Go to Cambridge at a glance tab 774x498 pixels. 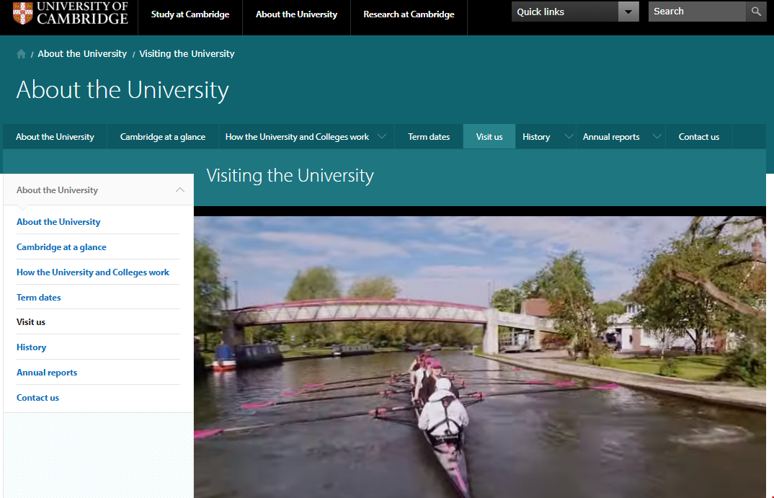(x=163, y=137)
